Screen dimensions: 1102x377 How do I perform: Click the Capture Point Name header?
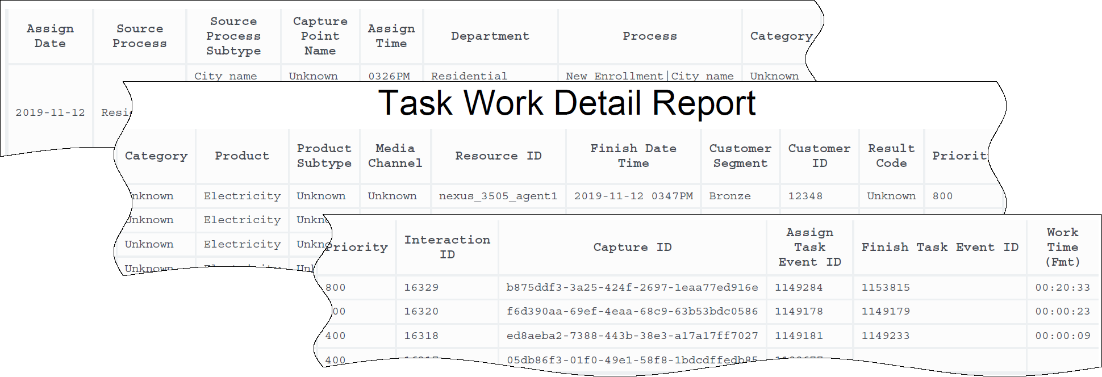[x=320, y=36]
